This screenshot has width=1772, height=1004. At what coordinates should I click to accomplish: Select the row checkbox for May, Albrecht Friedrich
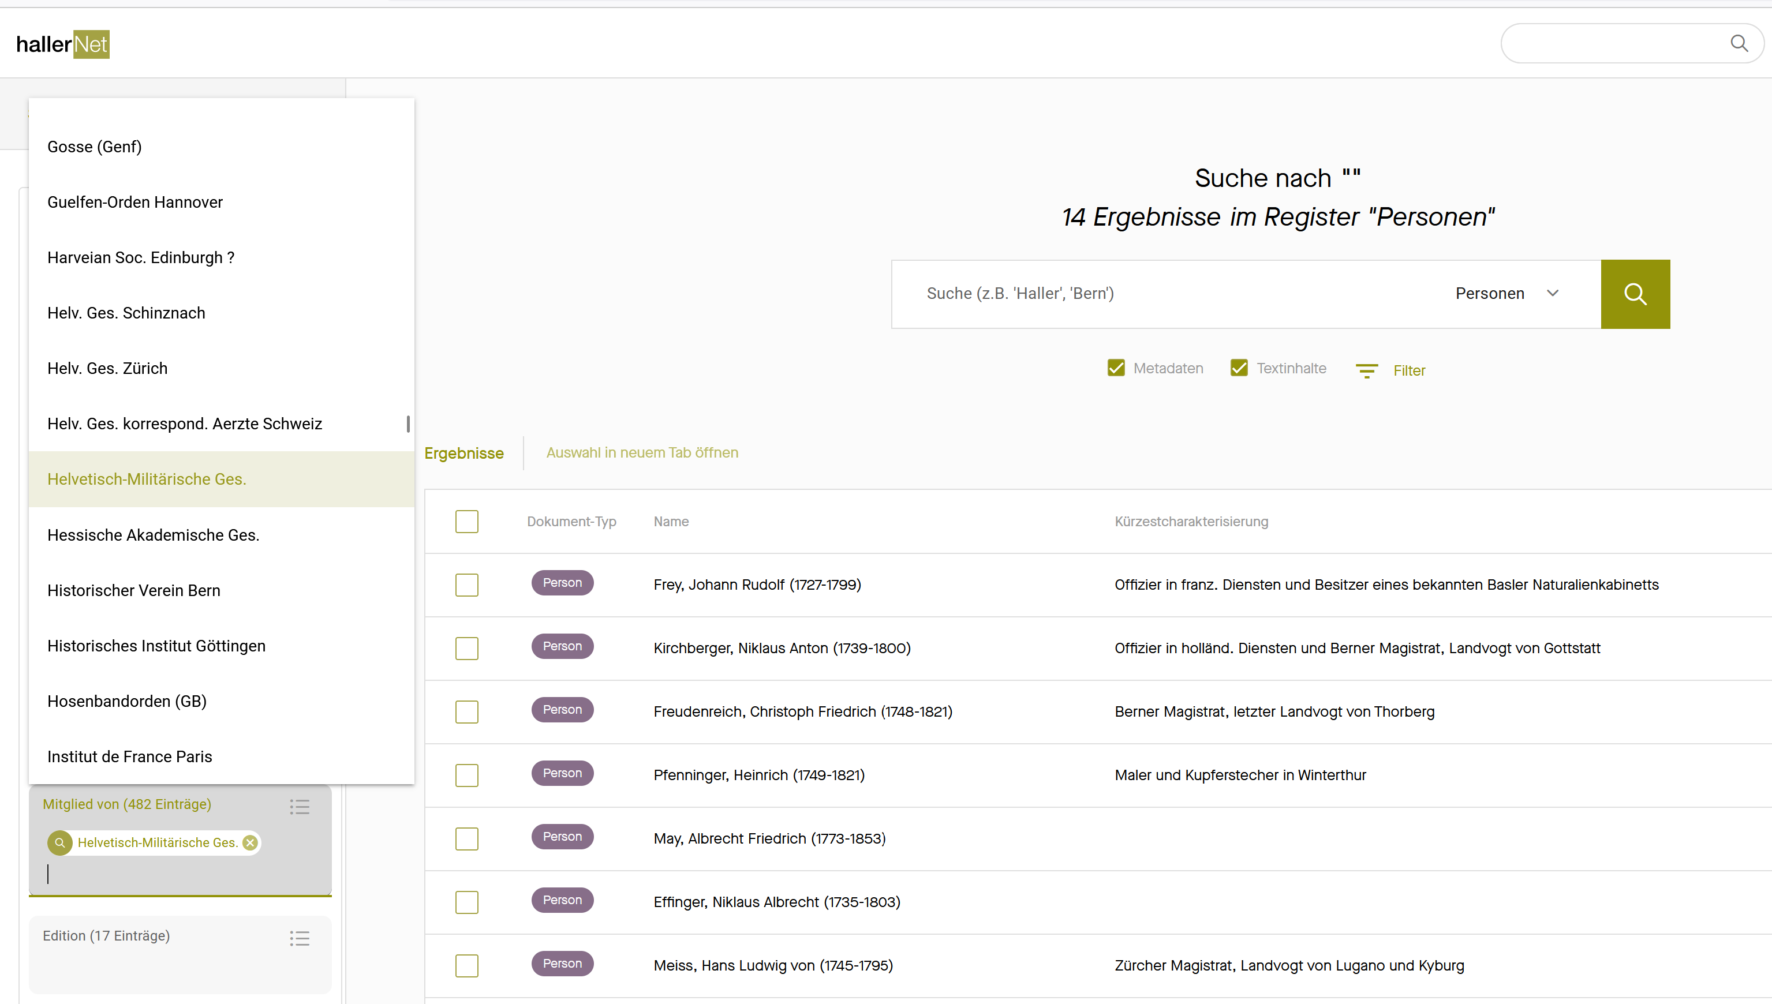point(467,838)
